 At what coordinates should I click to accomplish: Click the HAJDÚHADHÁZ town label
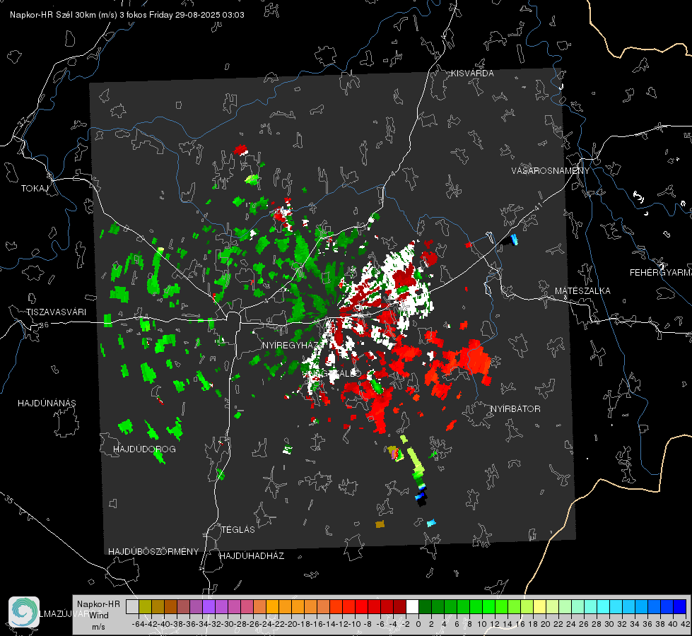252,556
